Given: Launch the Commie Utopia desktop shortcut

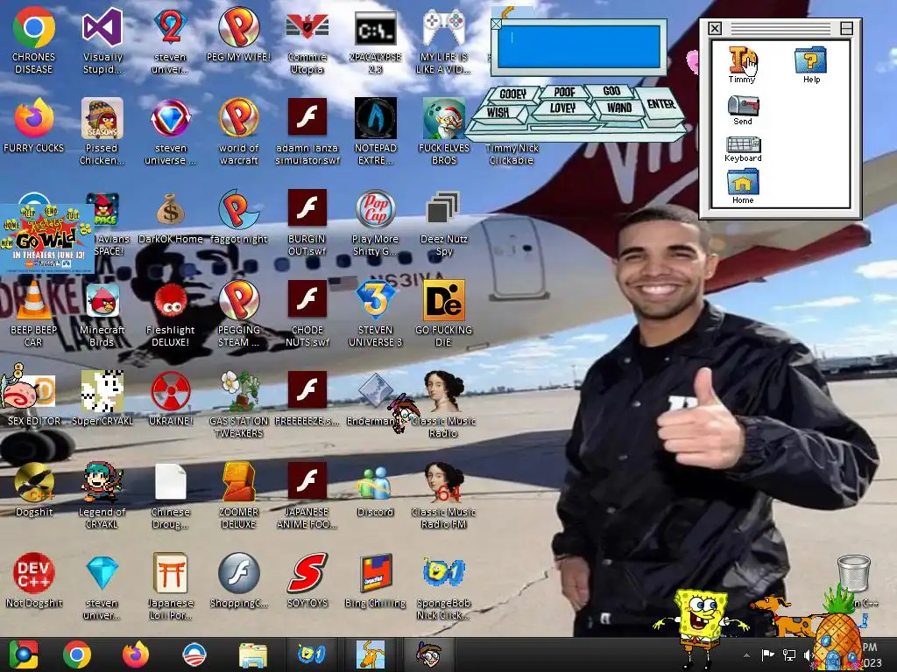Looking at the screenshot, I should tap(307, 27).
